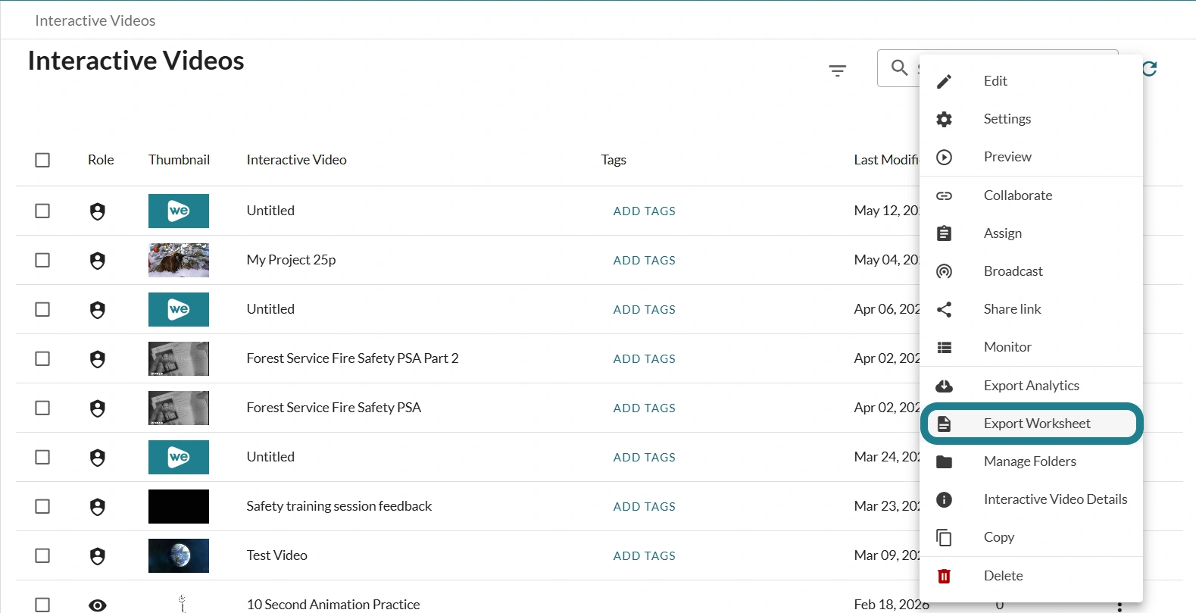Image resolution: width=1196 pixels, height=613 pixels.
Task: Click the link Collaborate icon
Action: tap(944, 195)
